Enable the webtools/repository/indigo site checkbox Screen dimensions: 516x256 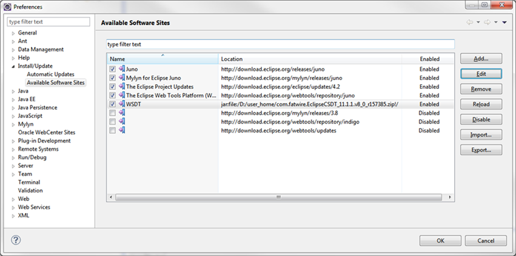(x=113, y=122)
